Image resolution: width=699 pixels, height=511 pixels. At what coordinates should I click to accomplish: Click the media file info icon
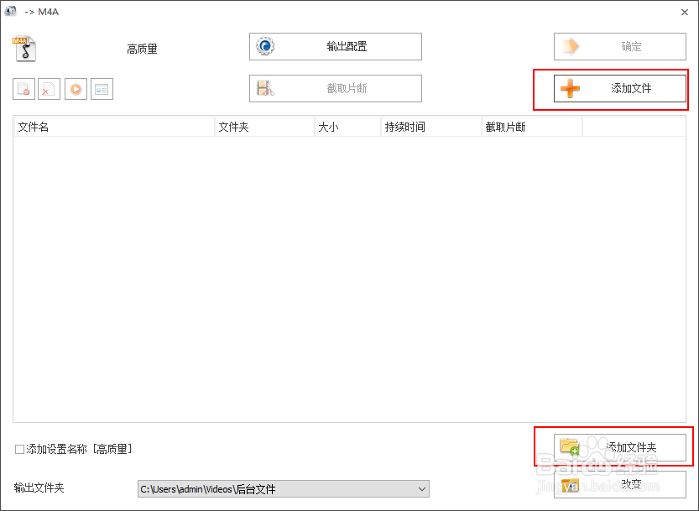[x=102, y=89]
